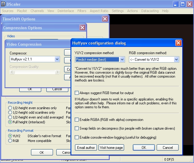Open the Compressor Huffyuv v2.1.1 dropdown
The image size is (194, 163).
(x=57, y=59)
